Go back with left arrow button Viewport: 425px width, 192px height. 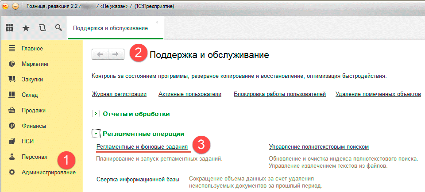coord(100,54)
